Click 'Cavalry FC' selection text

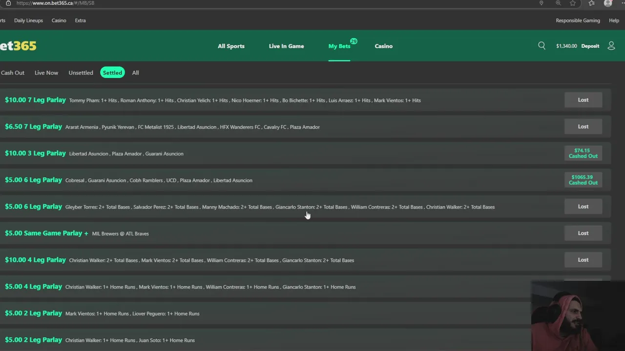[x=275, y=127]
